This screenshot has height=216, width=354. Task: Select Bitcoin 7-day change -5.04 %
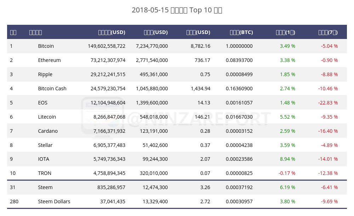click(329, 46)
